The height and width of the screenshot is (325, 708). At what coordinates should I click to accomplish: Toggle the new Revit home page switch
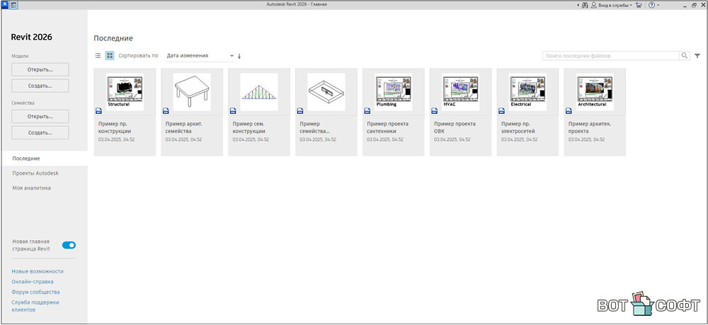pos(69,245)
